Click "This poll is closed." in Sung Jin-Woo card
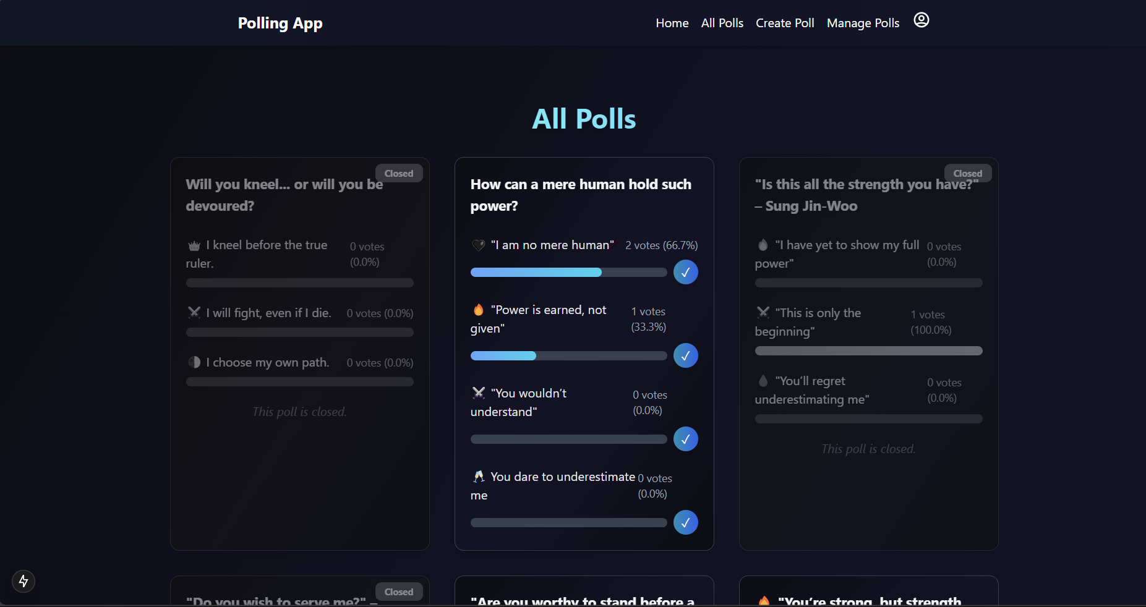The height and width of the screenshot is (607, 1146). (868, 449)
